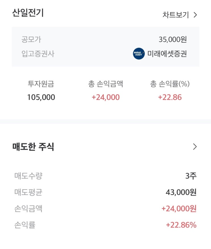Click the +22.86 total return value

click(x=170, y=97)
